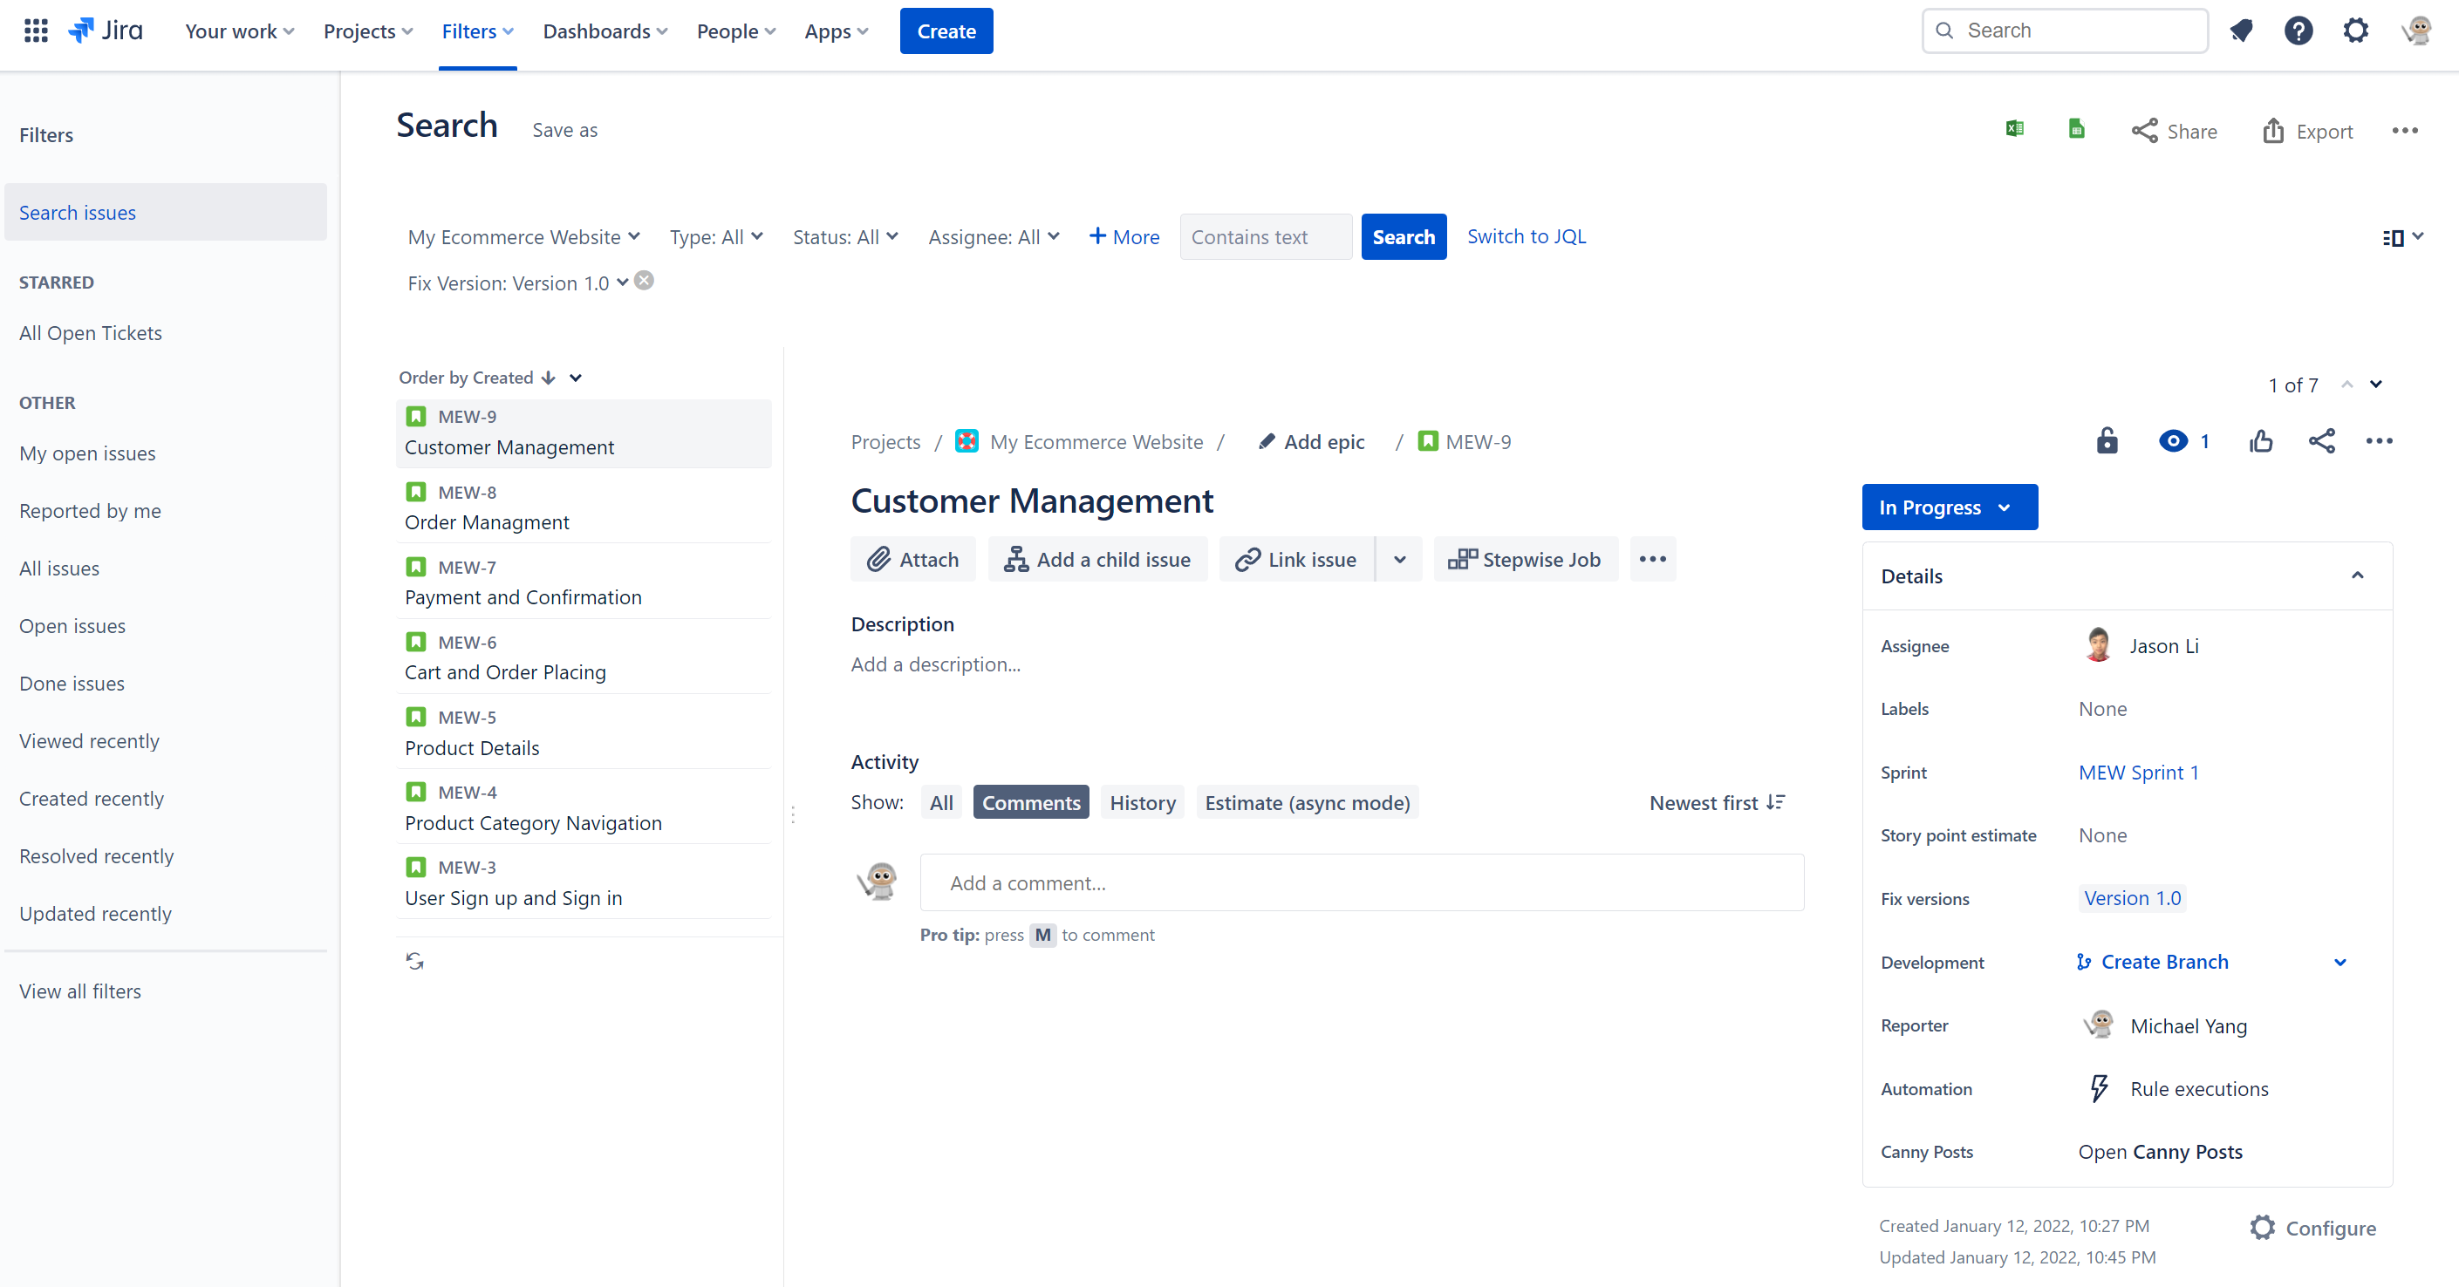
Task: Refresh the issue list
Action: pyautogui.click(x=414, y=961)
